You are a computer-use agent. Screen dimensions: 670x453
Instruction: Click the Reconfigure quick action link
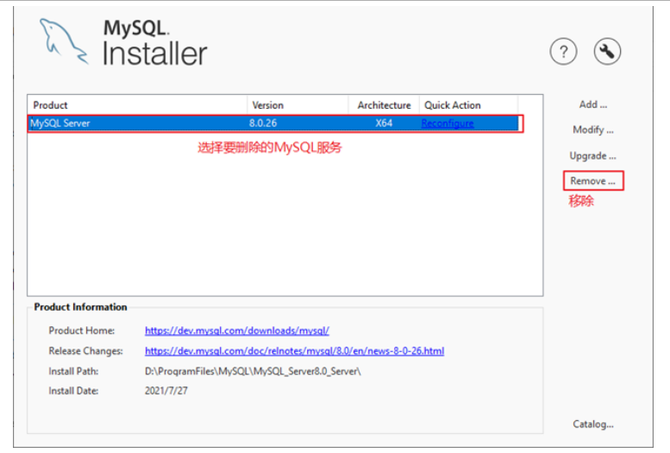tap(448, 123)
